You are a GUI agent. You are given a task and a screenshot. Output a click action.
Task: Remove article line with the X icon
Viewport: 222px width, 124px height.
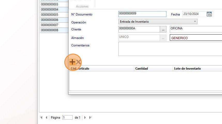(x=78, y=62)
